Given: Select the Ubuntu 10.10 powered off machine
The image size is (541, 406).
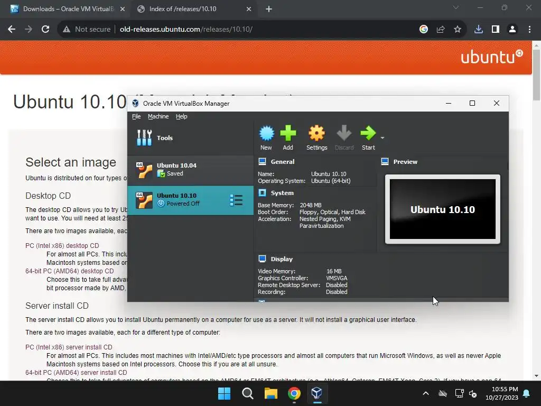Looking at the screenshot, I should [190, 200].
